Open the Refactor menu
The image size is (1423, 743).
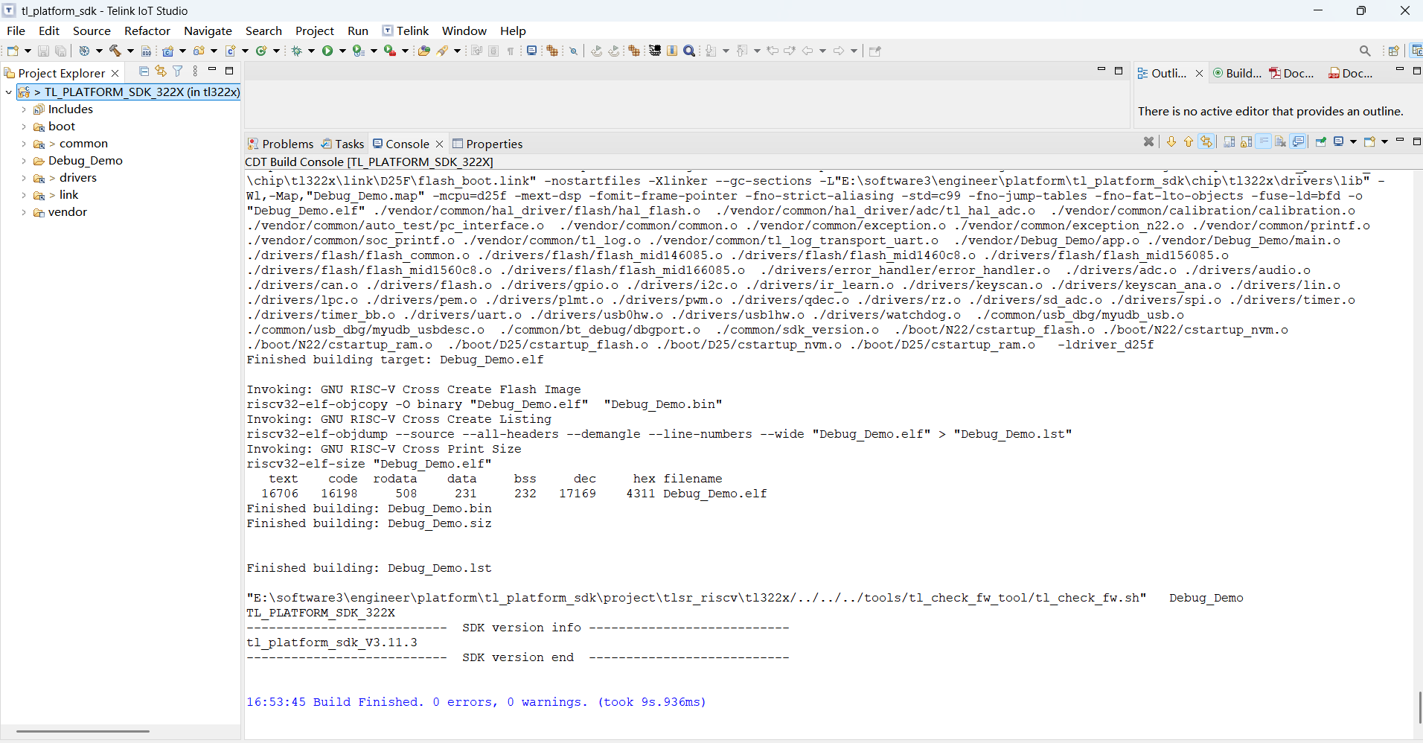pos(147,31)
